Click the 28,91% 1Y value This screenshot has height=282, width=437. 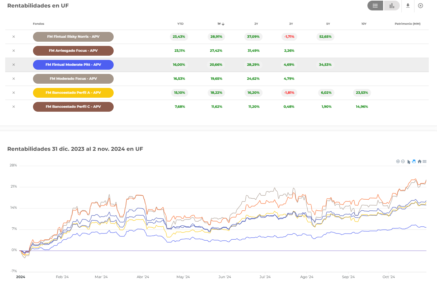coord(216,37)
